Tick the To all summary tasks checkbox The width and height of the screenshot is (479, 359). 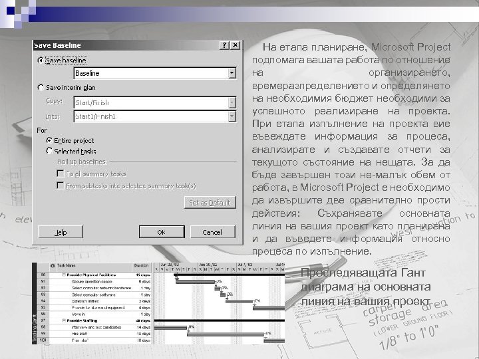61,174
